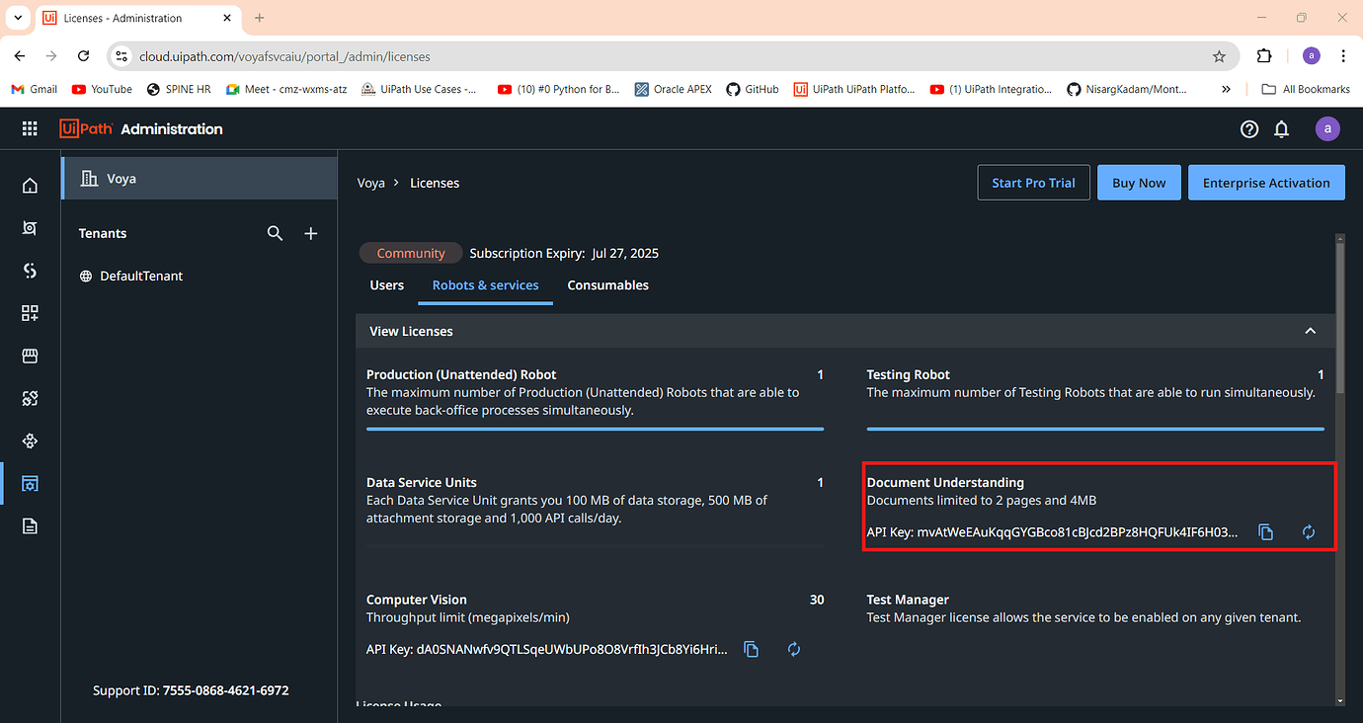
Task: Search tenants with the magnifier icon
Action: tap(276, 233)
